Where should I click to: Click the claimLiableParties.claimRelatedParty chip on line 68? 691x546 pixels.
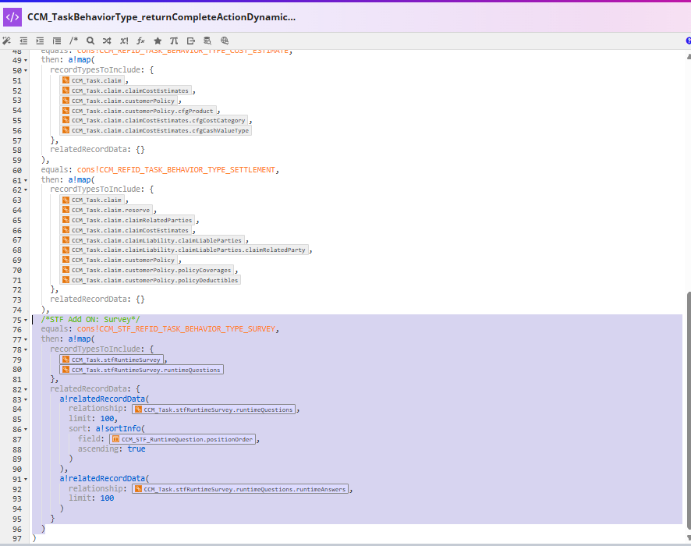coord(184,250)
